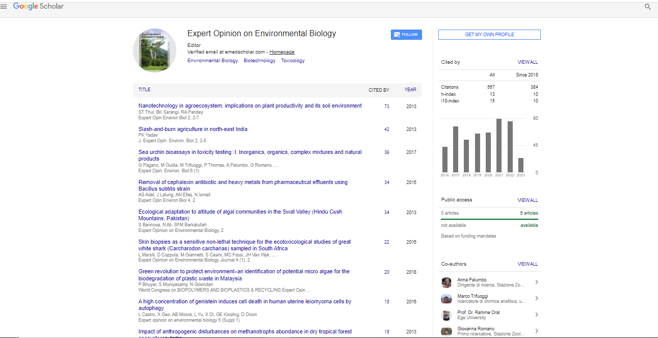Open genistein cell death article

(x=245, y=305)
